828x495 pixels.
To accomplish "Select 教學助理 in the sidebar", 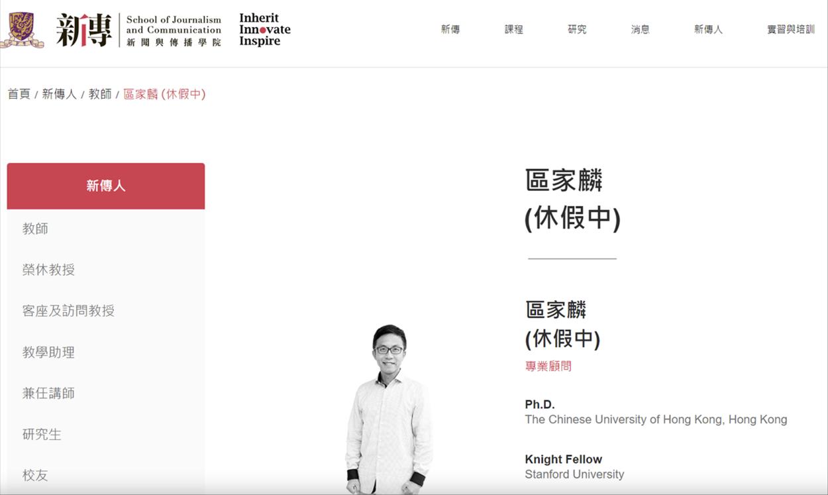I will click(48, 353).
